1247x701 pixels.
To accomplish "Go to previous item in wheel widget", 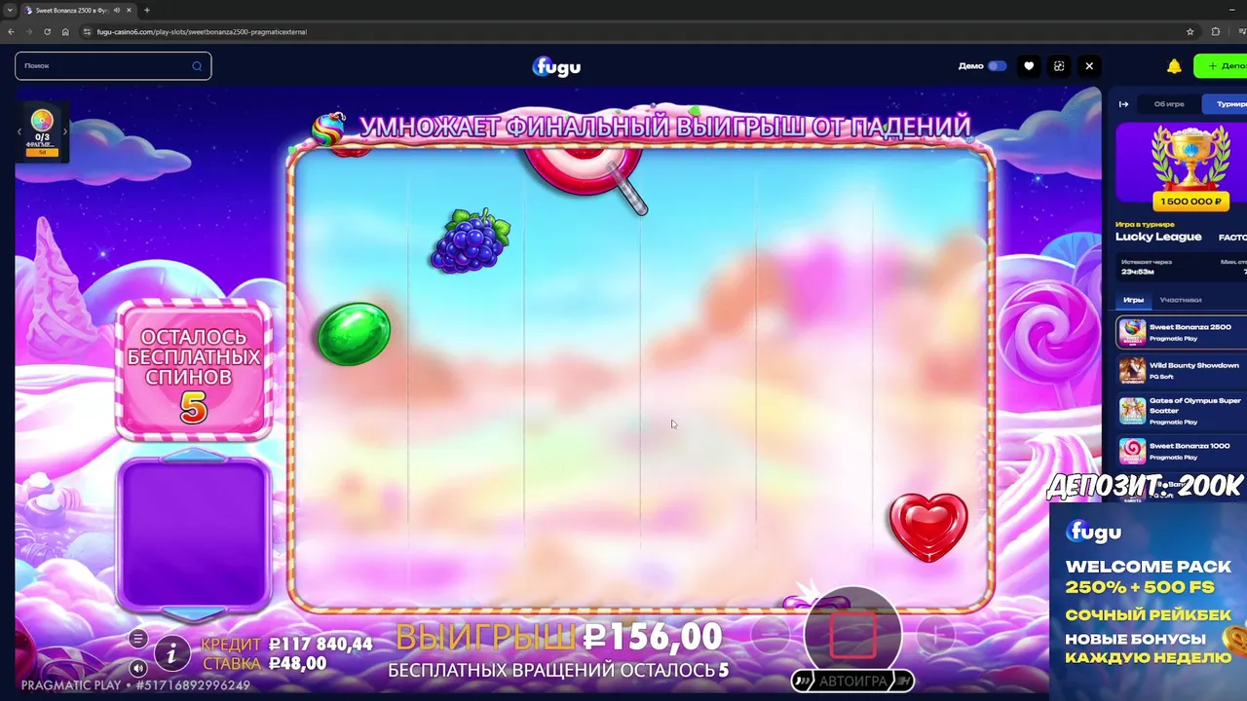I will (19, 131).
